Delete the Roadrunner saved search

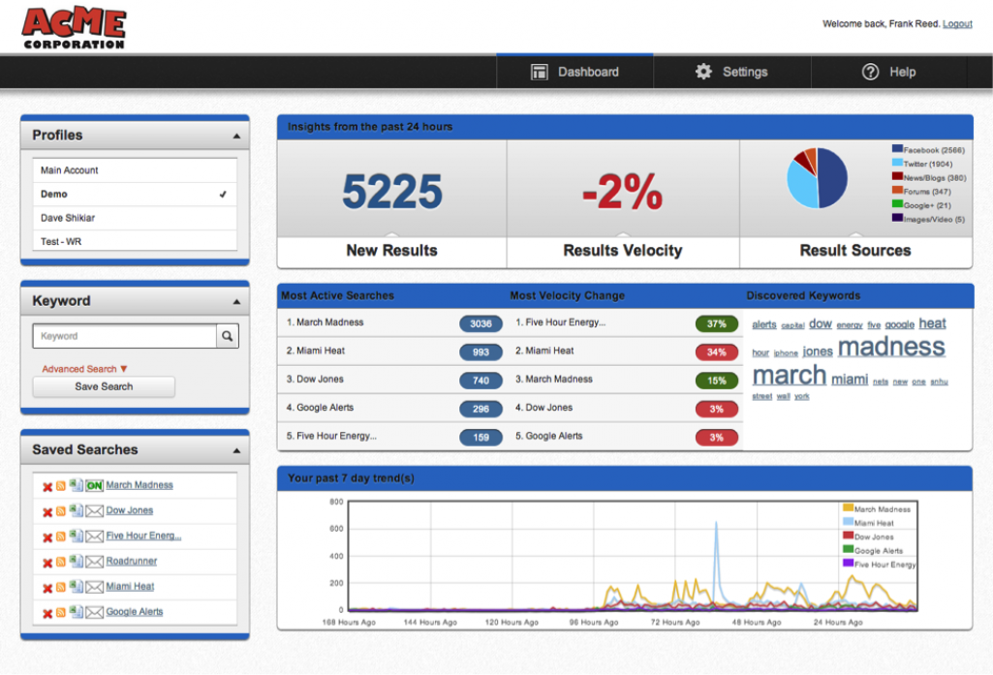pos(47,561)
